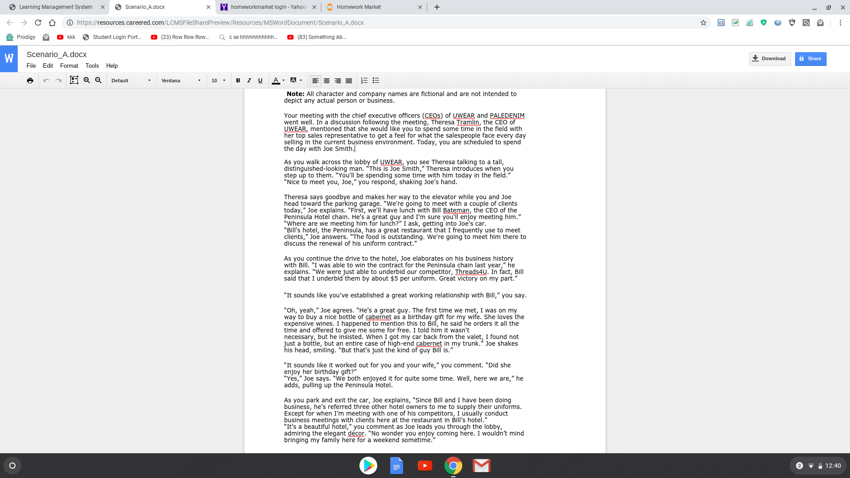This screenshot has height=478, width=850.
Task: Click the word Tramlin in document
Action: point(468,122)
